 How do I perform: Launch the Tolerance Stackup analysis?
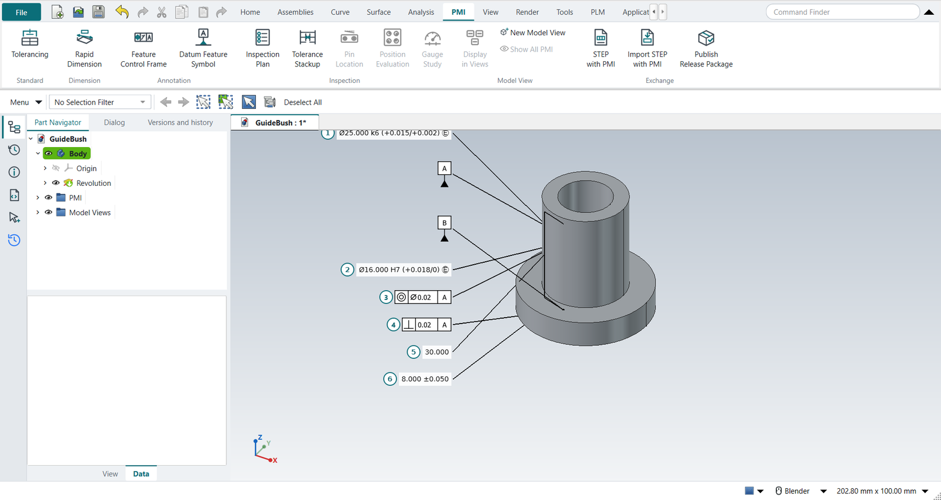click(x=307, y=48)
